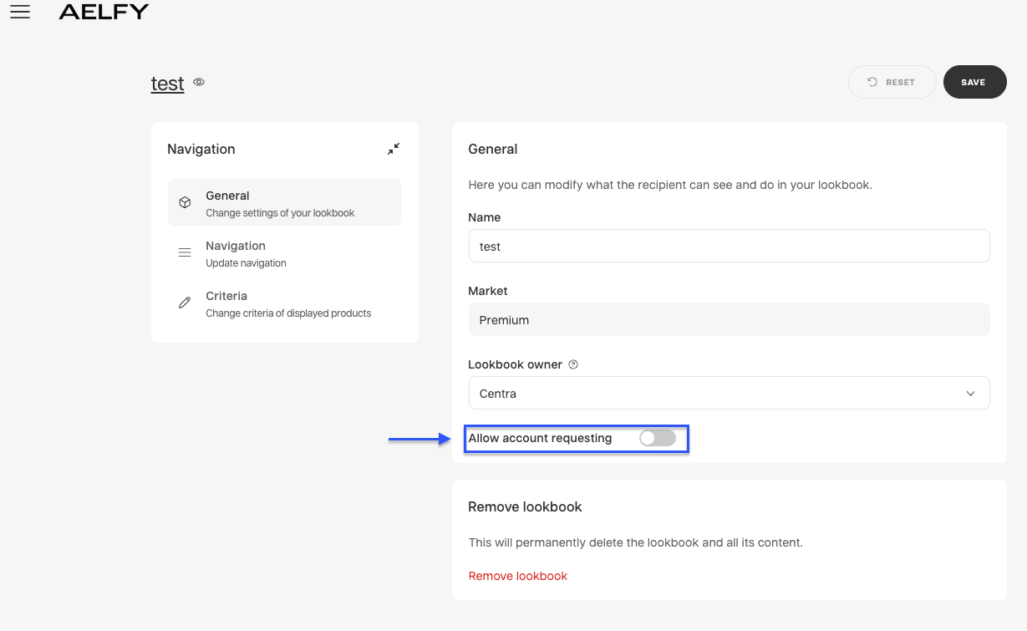The width and height of the screenshot is (1027, 631).
Task: Select the General settings menu item
Action: [x=284, y=203]
